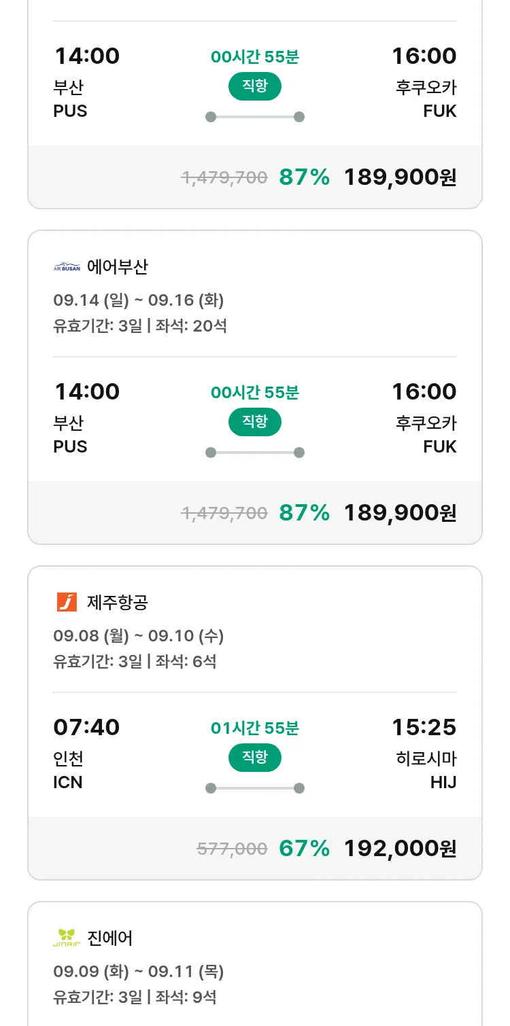Click the crossed-out 577,000 original price
This screenshot has height=1026, width=510.
pyautogui.click(x=232, y=848)
